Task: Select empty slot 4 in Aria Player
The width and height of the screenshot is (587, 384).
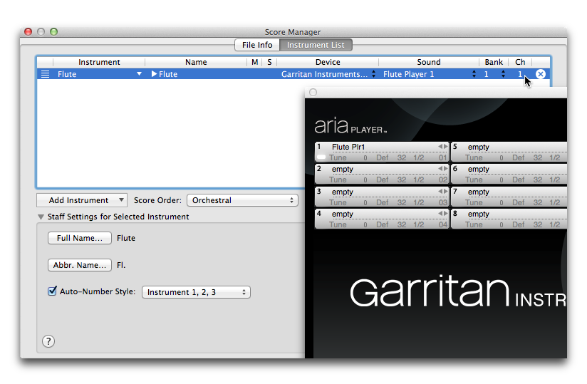Action: [342, 214]
